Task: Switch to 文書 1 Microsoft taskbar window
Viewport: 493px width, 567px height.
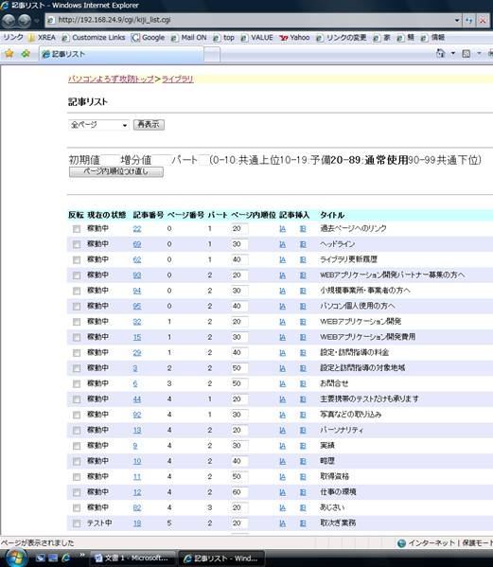Action: pyautogui.click(x=132, y=558)
